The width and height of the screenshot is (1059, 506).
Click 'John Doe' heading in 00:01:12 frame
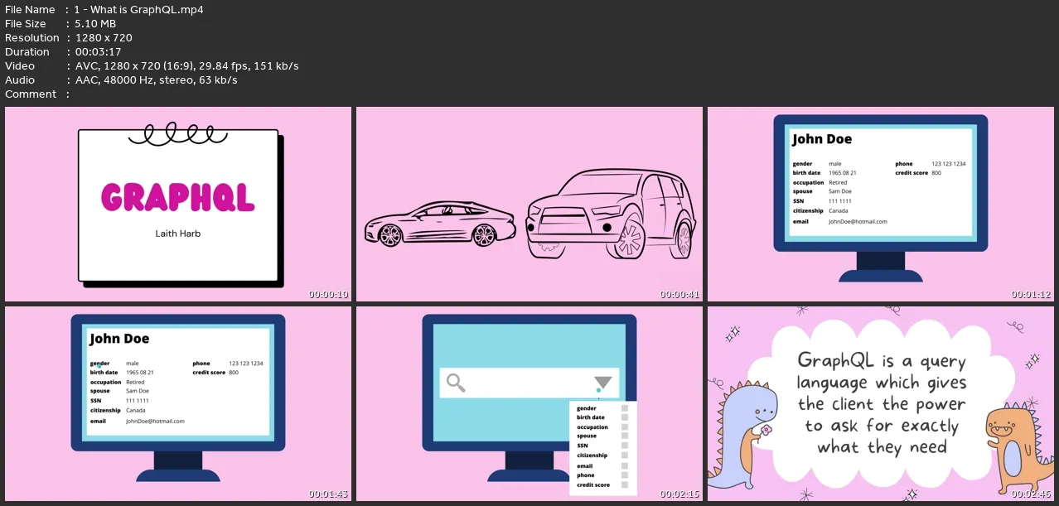(822, 139)
